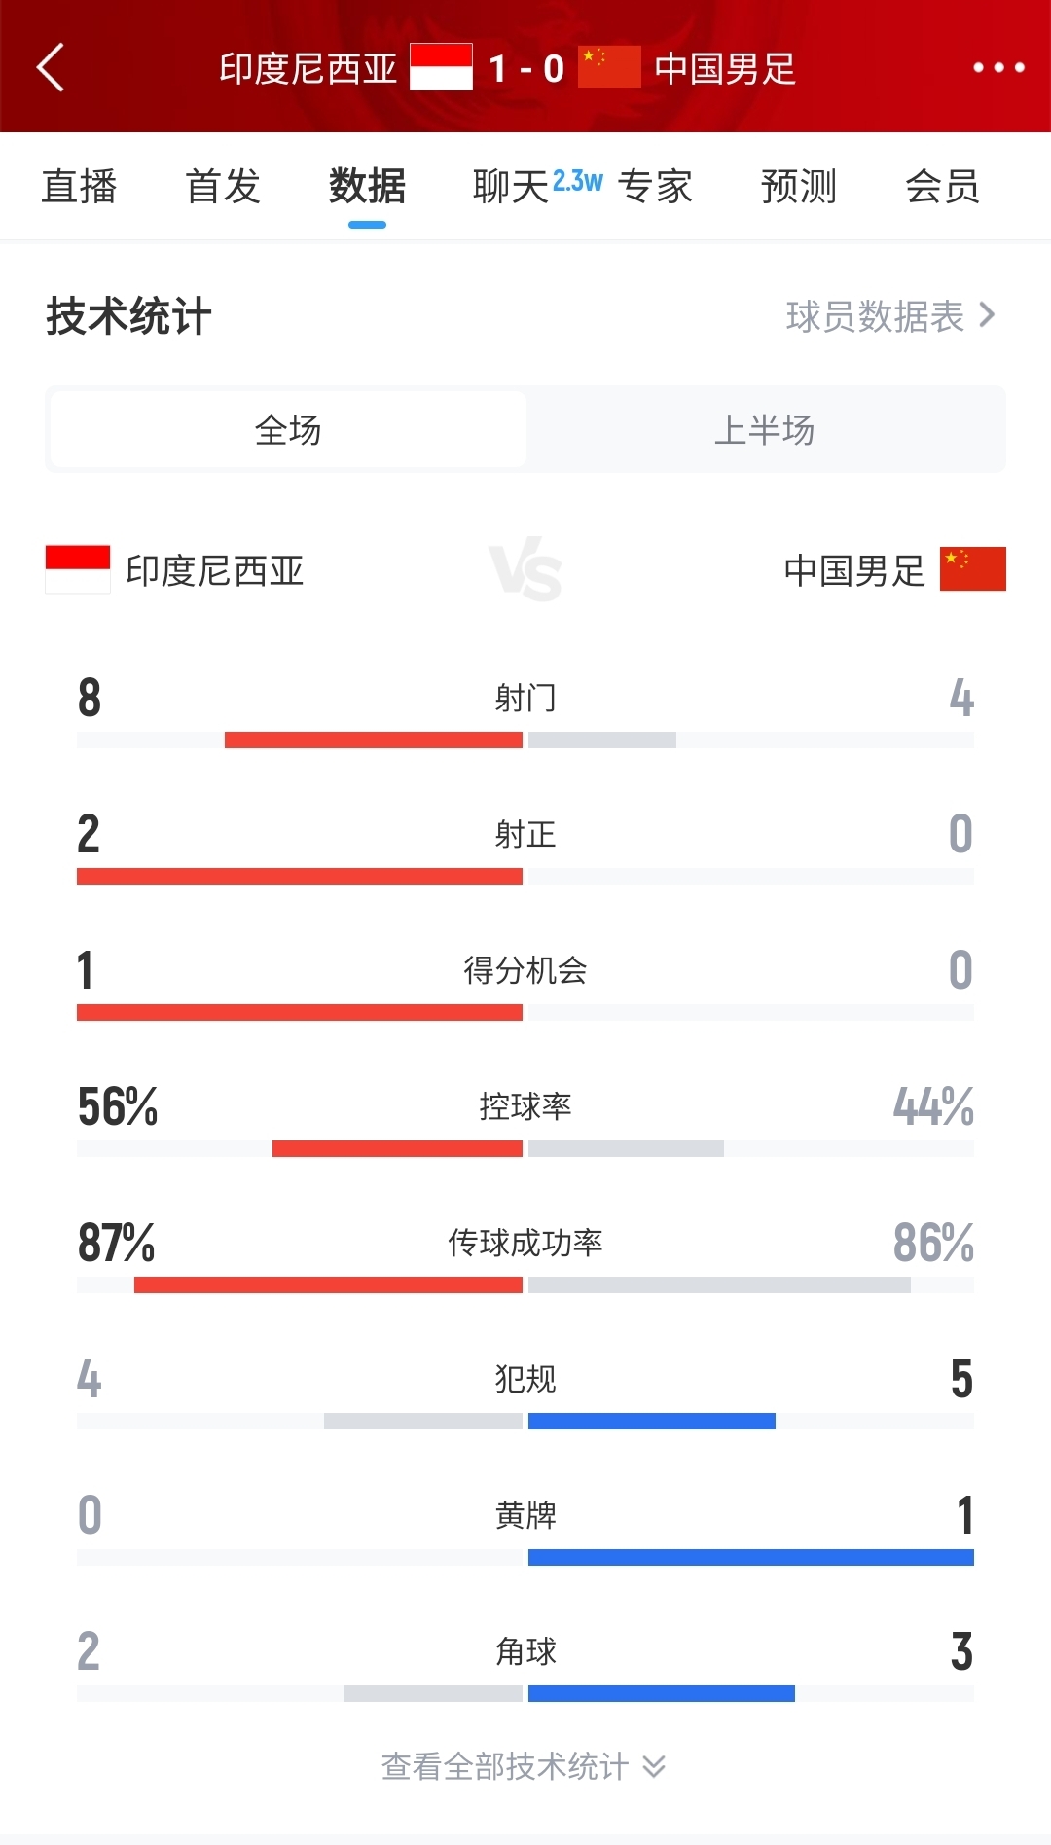This screenshot has height=1845, width=1051.
Task: Switch to the 全场 full-match stats
Action: pos(288,429)
